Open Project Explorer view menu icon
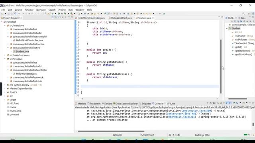The image size is (255, 143). tap(66, 17)
